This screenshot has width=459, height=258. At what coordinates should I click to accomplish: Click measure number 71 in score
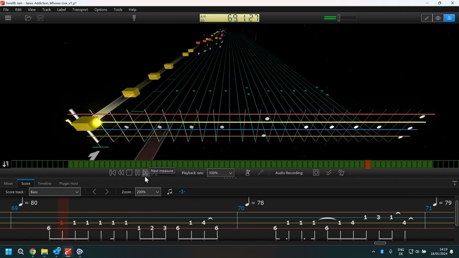pos(429,208)
